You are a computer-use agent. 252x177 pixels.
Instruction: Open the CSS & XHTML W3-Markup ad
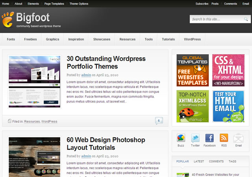[228, 70]
